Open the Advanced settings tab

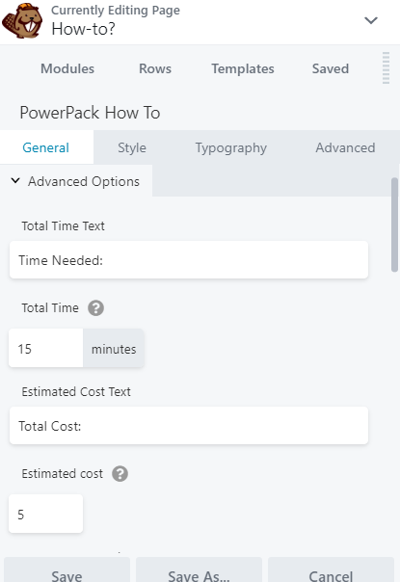pos(345,147)
